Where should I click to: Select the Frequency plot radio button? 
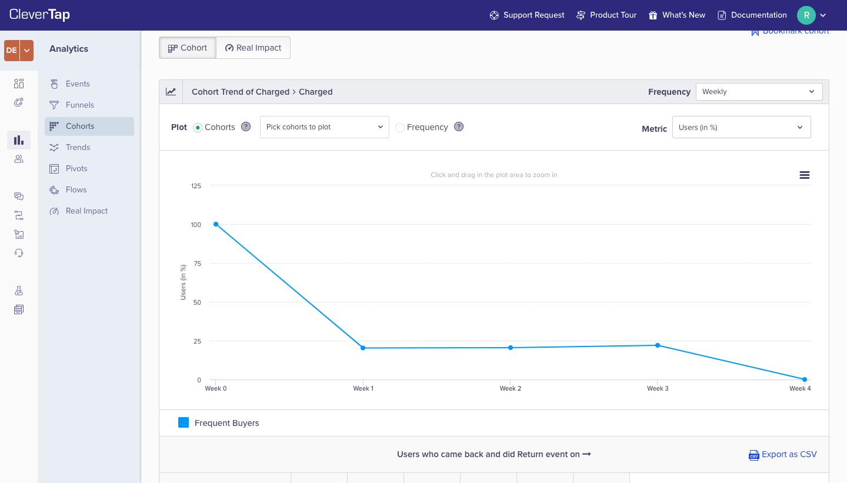click(x=400, y=128)
